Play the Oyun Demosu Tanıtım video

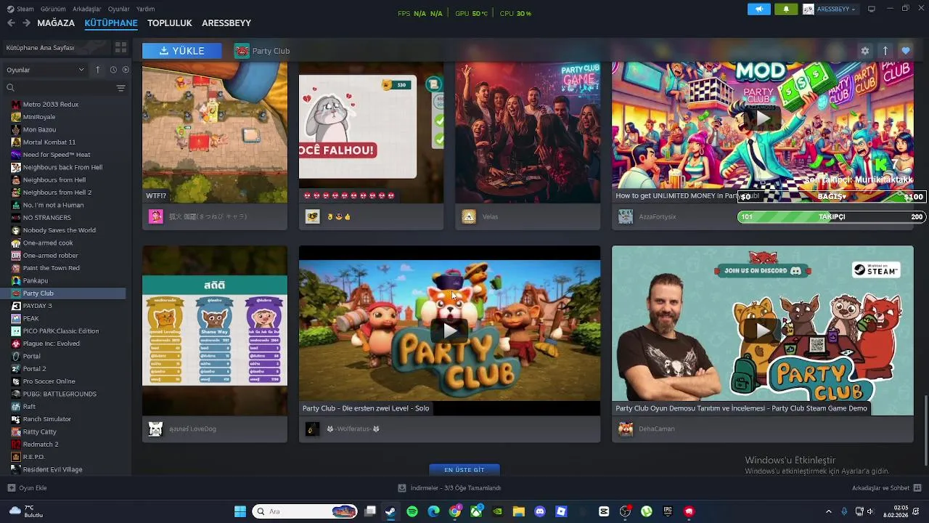click(x=762, y=331)
